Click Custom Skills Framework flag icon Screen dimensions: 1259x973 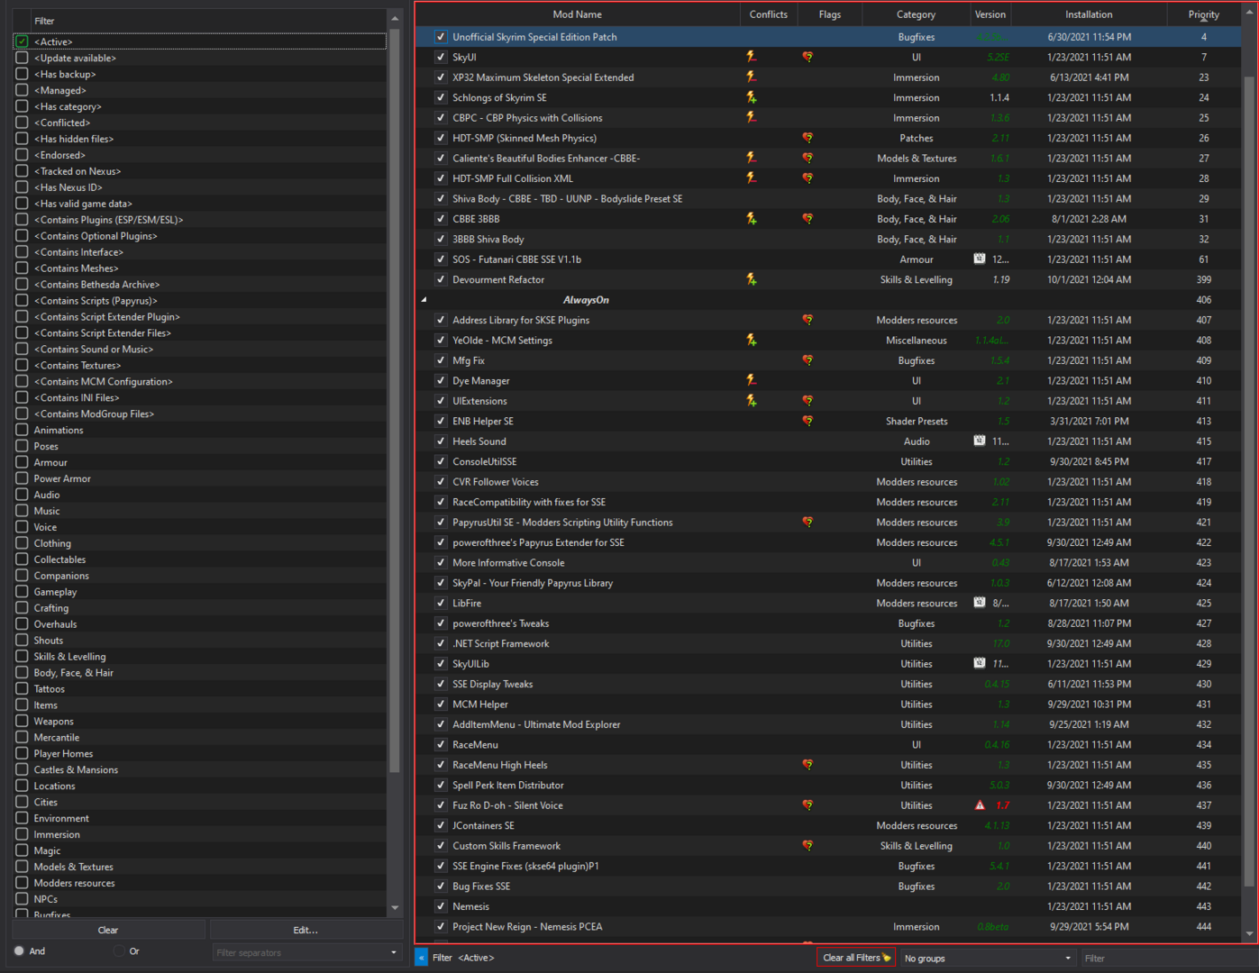(x=807, y=846)
